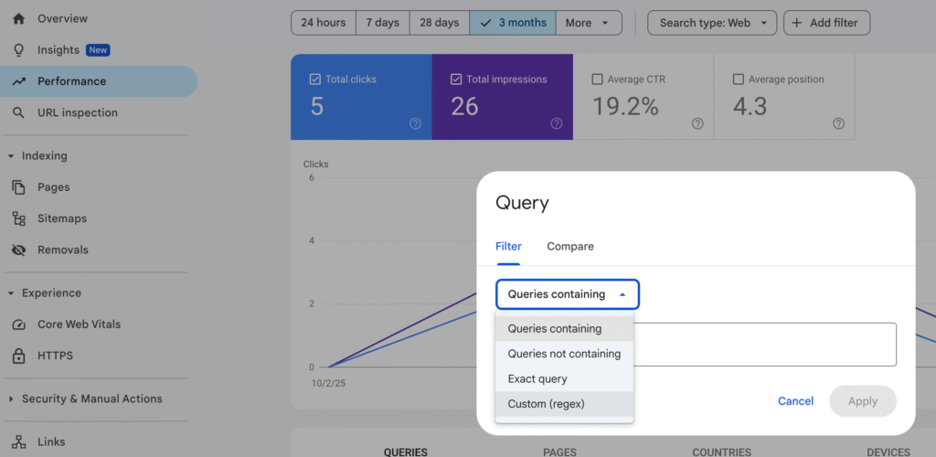Click the Apply button
The width and height of the screenshot is (936, 457).
(863, 401)
